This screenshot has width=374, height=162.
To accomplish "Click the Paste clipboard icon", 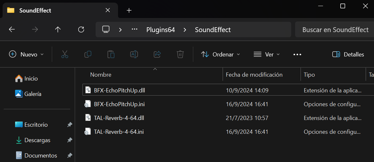I will (111, 55).
